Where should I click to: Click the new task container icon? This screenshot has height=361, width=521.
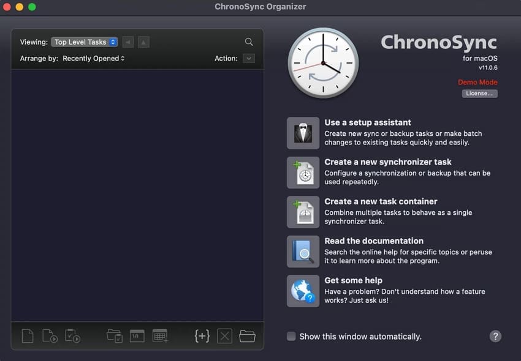click(x=303, y=212)
